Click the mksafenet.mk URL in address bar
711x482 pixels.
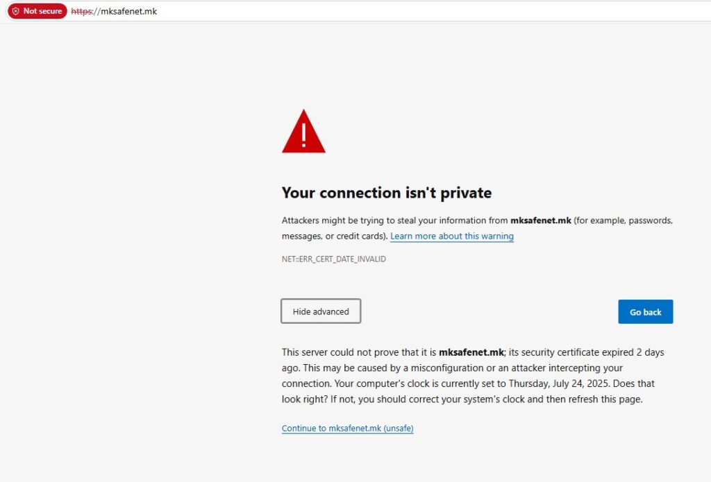pos(114,11)
